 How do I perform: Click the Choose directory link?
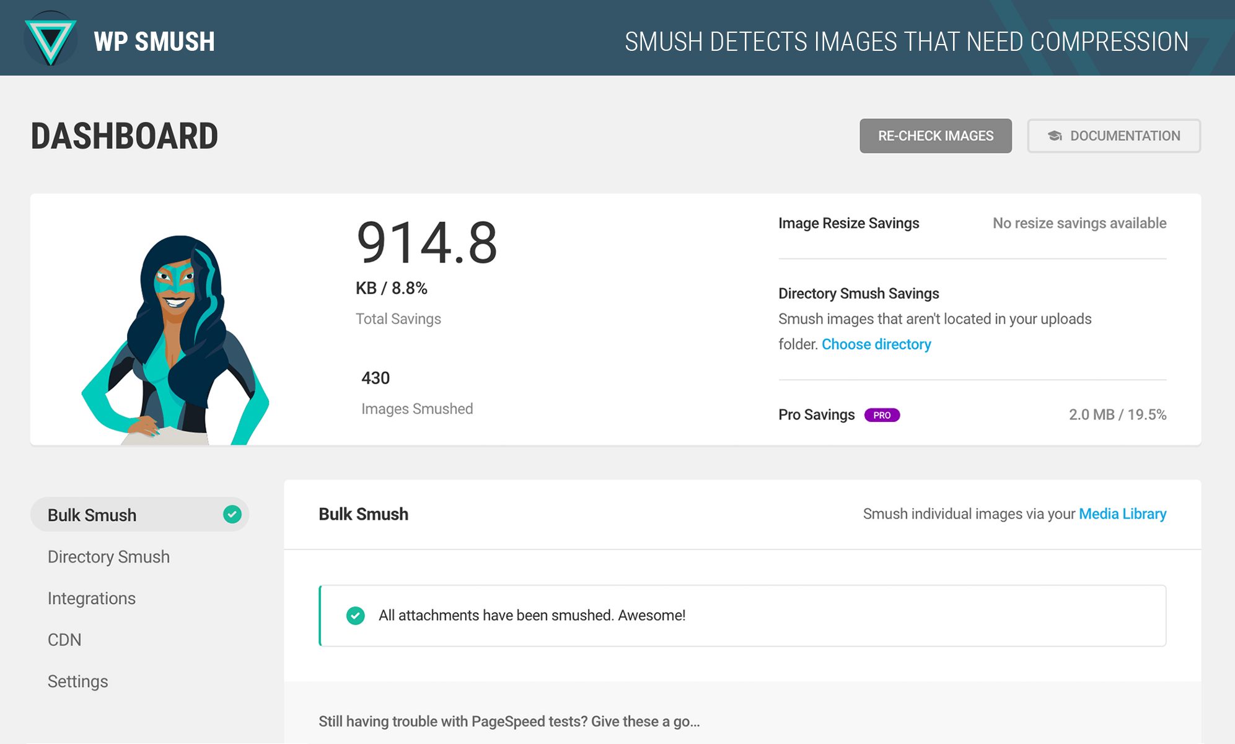tap(877, 344)
